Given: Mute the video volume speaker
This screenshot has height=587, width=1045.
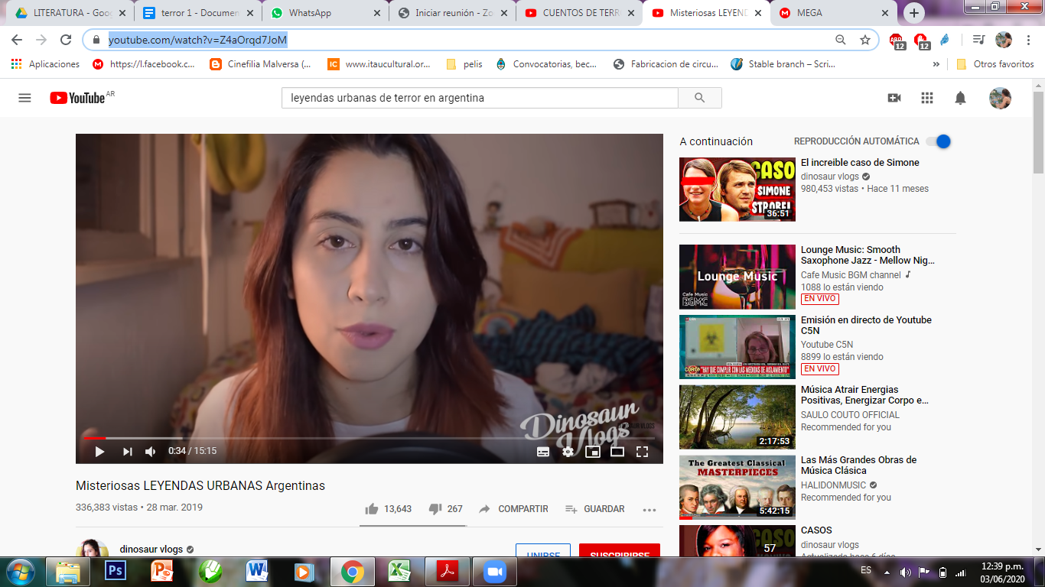Looking at the screenshot, I should click(151, 451).
